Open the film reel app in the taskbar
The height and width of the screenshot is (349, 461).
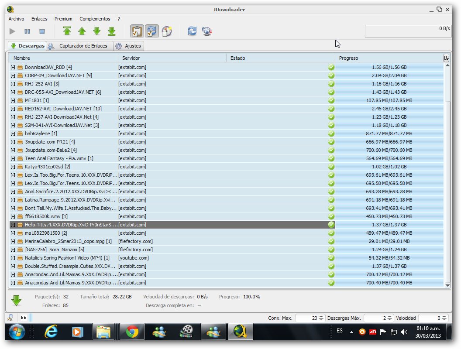click(x=186, y=332)
